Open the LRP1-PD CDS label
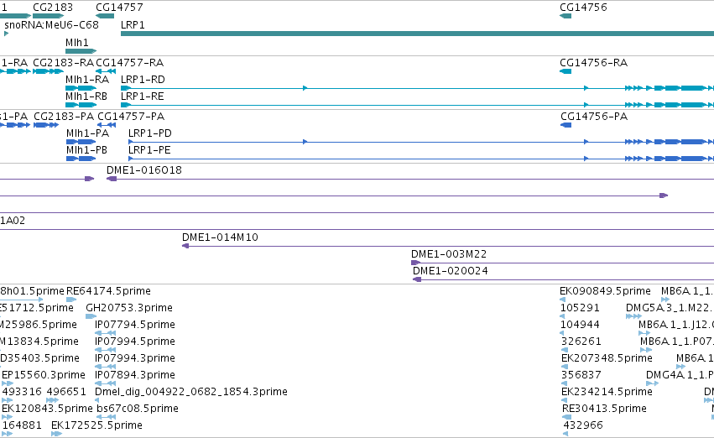The image size is (714, 438). point(150,133)
